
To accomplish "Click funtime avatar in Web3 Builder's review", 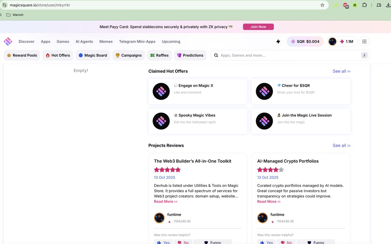I will 159,218.
